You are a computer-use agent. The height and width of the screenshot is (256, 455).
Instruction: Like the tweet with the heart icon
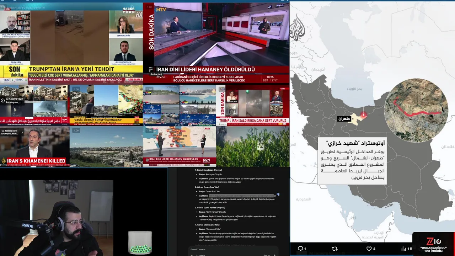click(x=370, y=249)
